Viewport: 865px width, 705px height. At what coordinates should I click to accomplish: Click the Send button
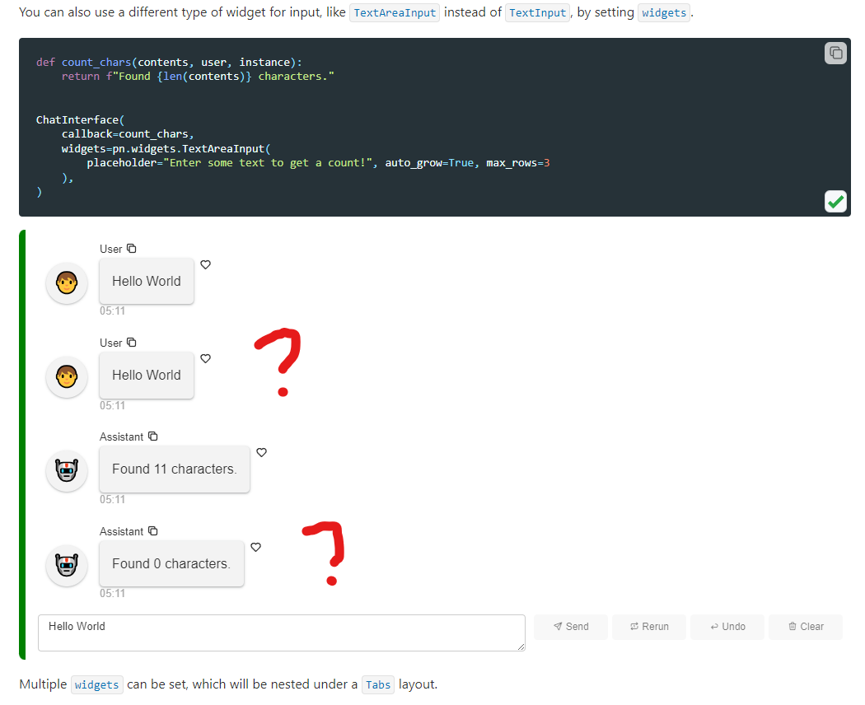pos(570,627)
